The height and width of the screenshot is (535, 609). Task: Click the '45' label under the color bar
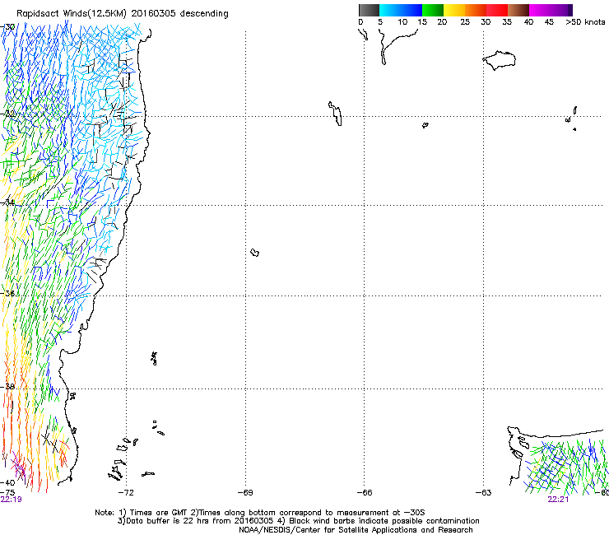[549, 22]
